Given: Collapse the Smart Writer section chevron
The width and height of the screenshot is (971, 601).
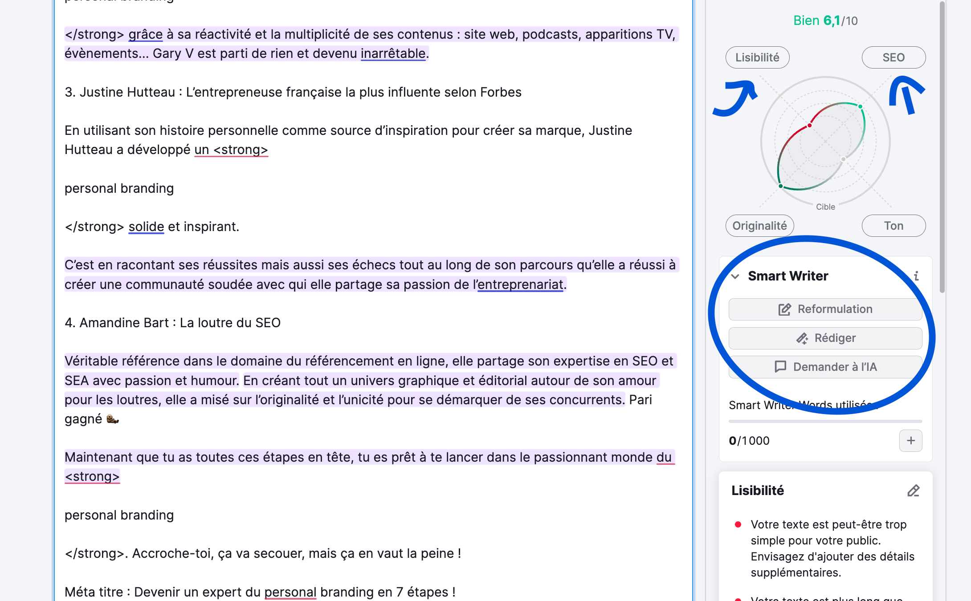Looking at the screenshot, I should pyautogui.click(x=735, y=276).
